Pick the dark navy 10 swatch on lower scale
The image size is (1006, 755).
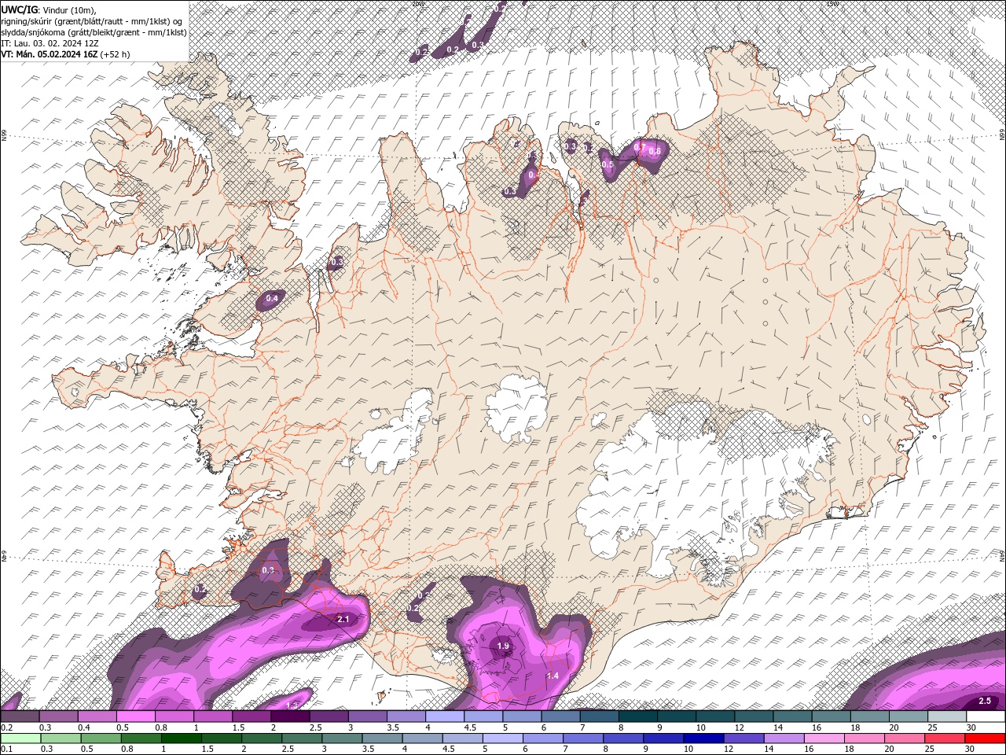click(x=703, y=738)
